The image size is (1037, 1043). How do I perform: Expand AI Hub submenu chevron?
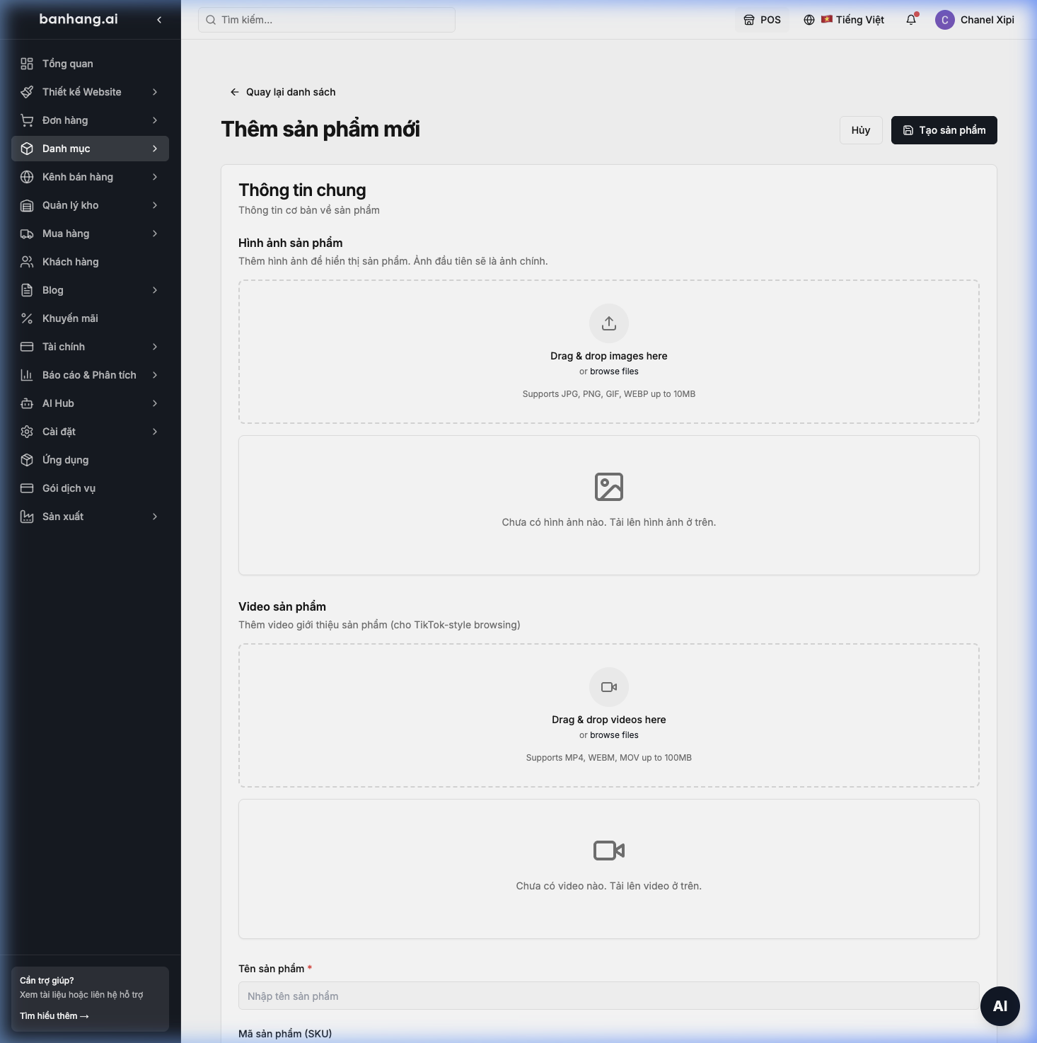click(155, 403)
